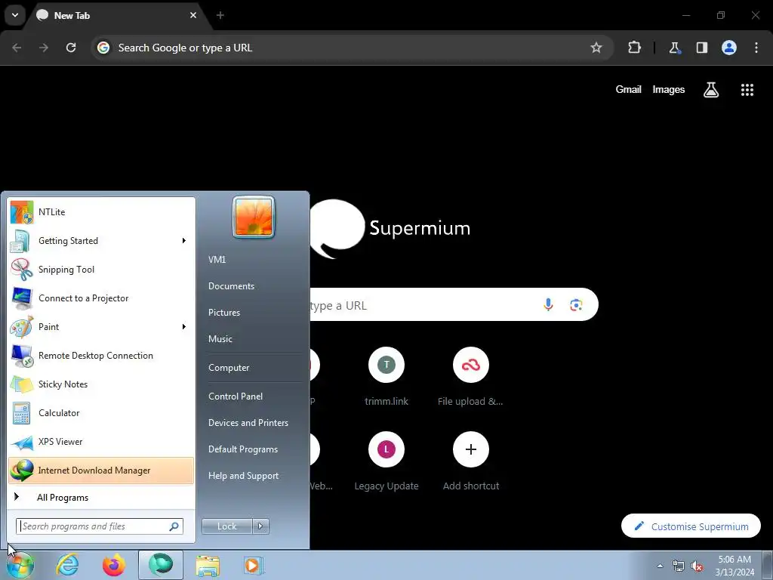Viewport: 773px width, 580px height.
Task: Open shutdown options arrow beside Lock
Action: [260, 526]
